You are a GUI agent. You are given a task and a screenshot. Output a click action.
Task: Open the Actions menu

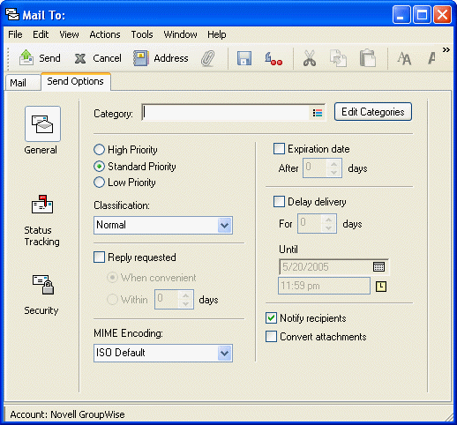pos(105,34)
